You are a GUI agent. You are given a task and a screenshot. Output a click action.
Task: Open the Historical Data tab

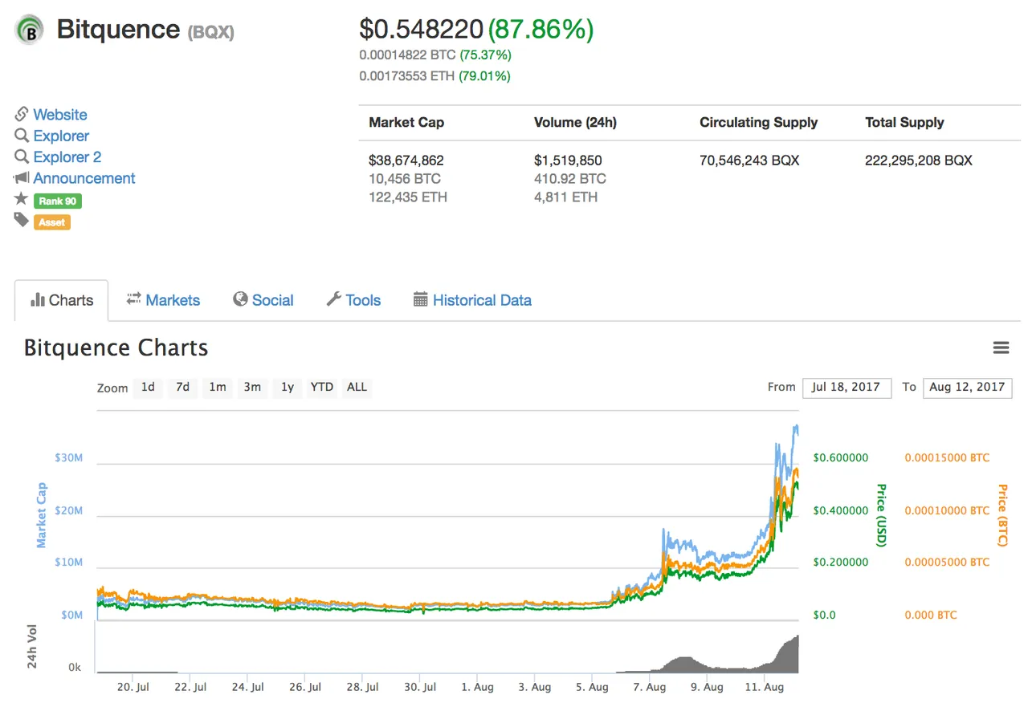click(472, 300)
